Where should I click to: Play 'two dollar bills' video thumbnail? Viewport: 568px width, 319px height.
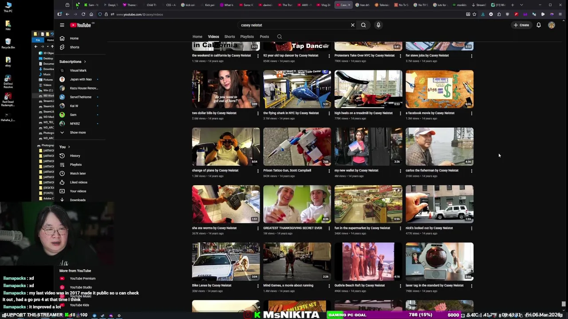click(226, 89)
